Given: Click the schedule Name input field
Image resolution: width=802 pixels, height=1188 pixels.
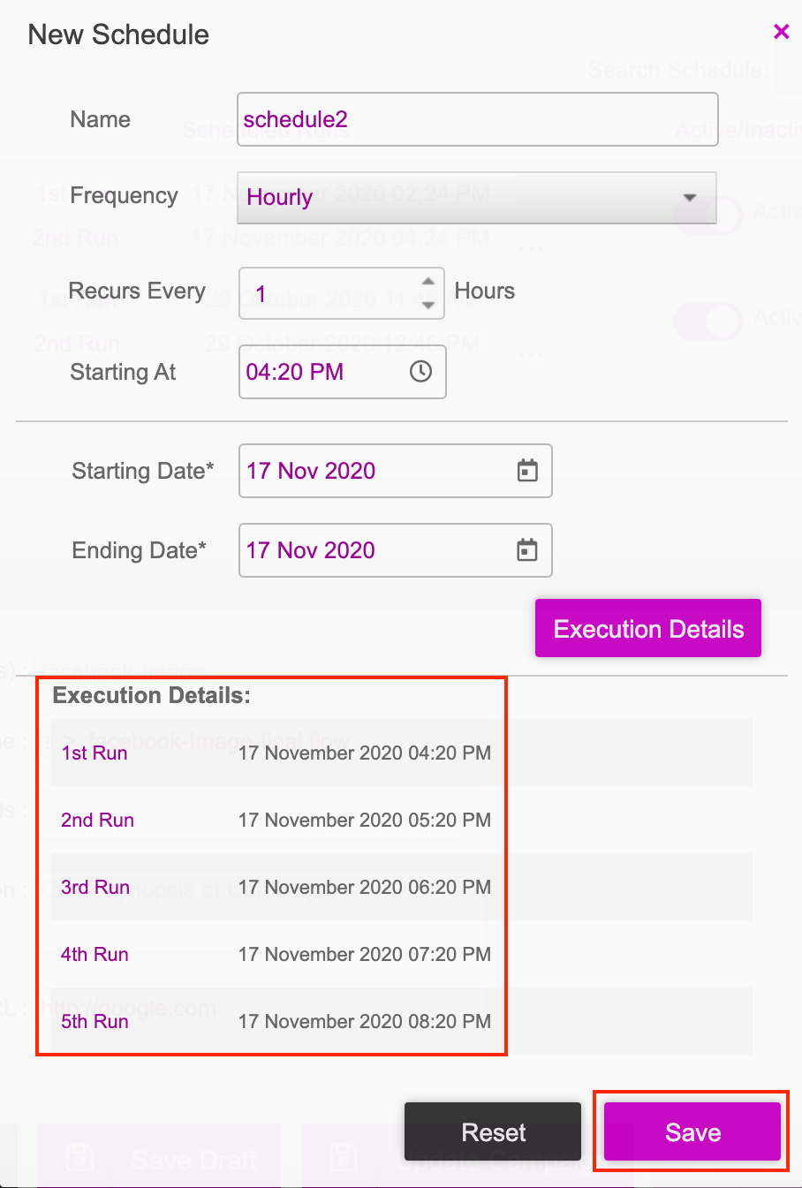Looking at the screenshot, I should click(x=477, y=119).
